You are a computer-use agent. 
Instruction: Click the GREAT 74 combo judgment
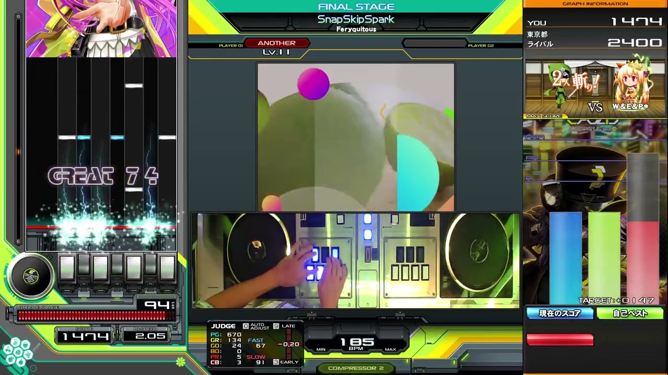pyautogui.click(x=103, y=177)
